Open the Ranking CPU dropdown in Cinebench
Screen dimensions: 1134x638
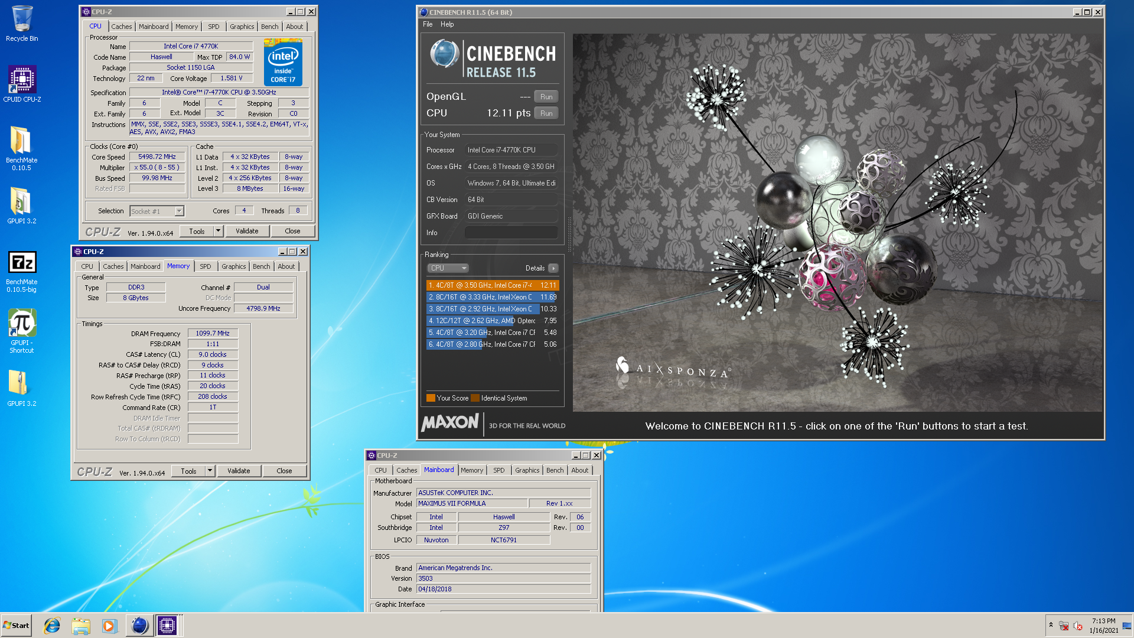[x=448, y=268]
